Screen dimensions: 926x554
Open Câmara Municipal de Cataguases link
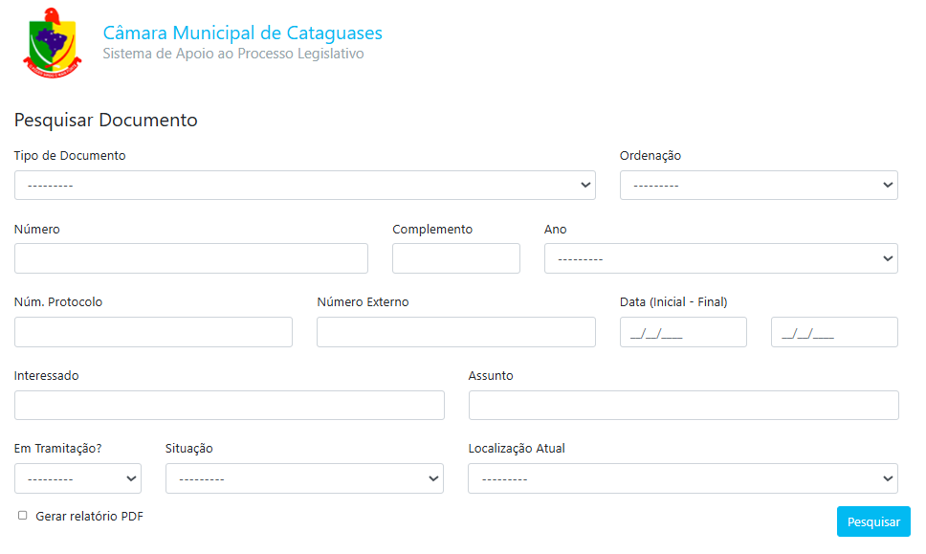[x=242, y=33]
